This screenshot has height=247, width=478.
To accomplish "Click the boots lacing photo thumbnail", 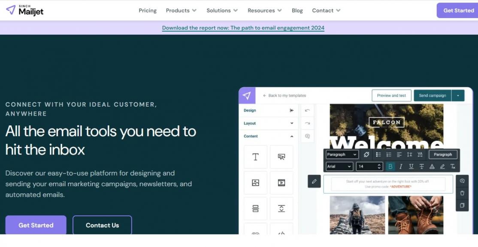I will 415,215.
